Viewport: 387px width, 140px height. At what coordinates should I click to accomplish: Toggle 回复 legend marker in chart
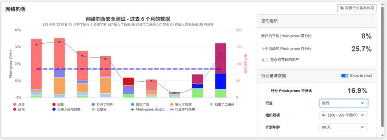54,104
